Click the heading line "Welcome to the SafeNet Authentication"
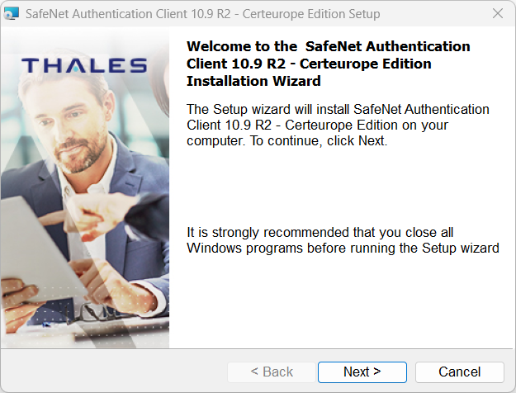 click(329, 46)
